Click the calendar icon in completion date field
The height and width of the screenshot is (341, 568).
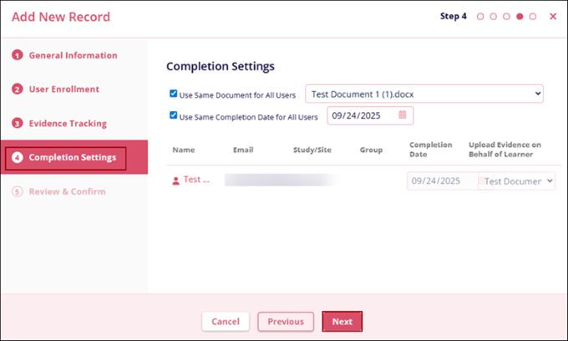[x=402, y=115]
